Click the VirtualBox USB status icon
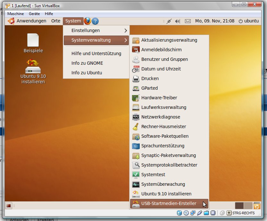This screenshot has height=221, width=267. (199, 213)
